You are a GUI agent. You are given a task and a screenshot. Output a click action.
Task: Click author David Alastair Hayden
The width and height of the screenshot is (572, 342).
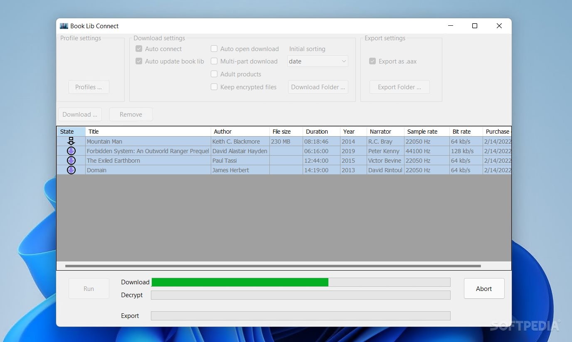[x=240, y=151]
